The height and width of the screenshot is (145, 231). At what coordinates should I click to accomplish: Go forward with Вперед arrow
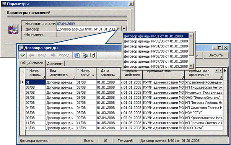(60, 55)
